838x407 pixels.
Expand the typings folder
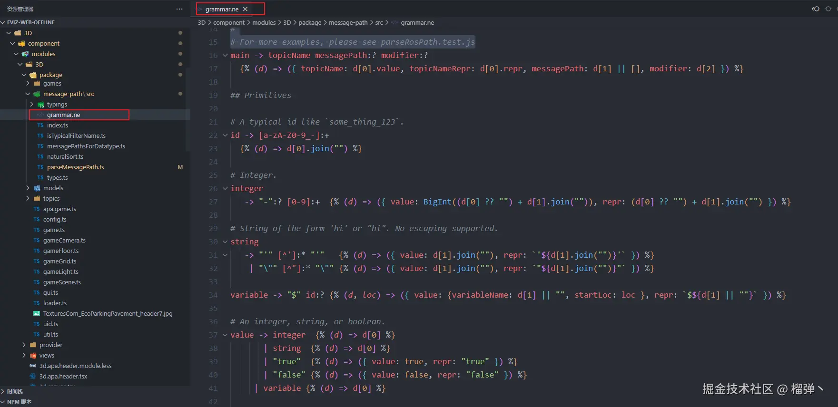(31, 104)
